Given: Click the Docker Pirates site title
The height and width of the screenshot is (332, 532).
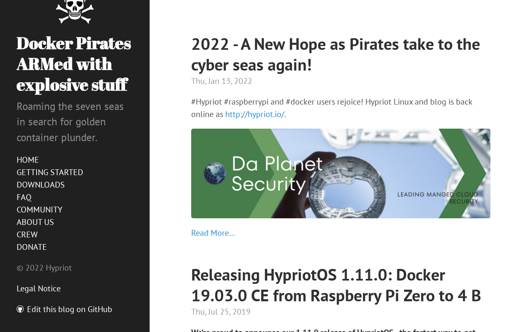Looking at the screenshot, I should (x=74, y=64).
